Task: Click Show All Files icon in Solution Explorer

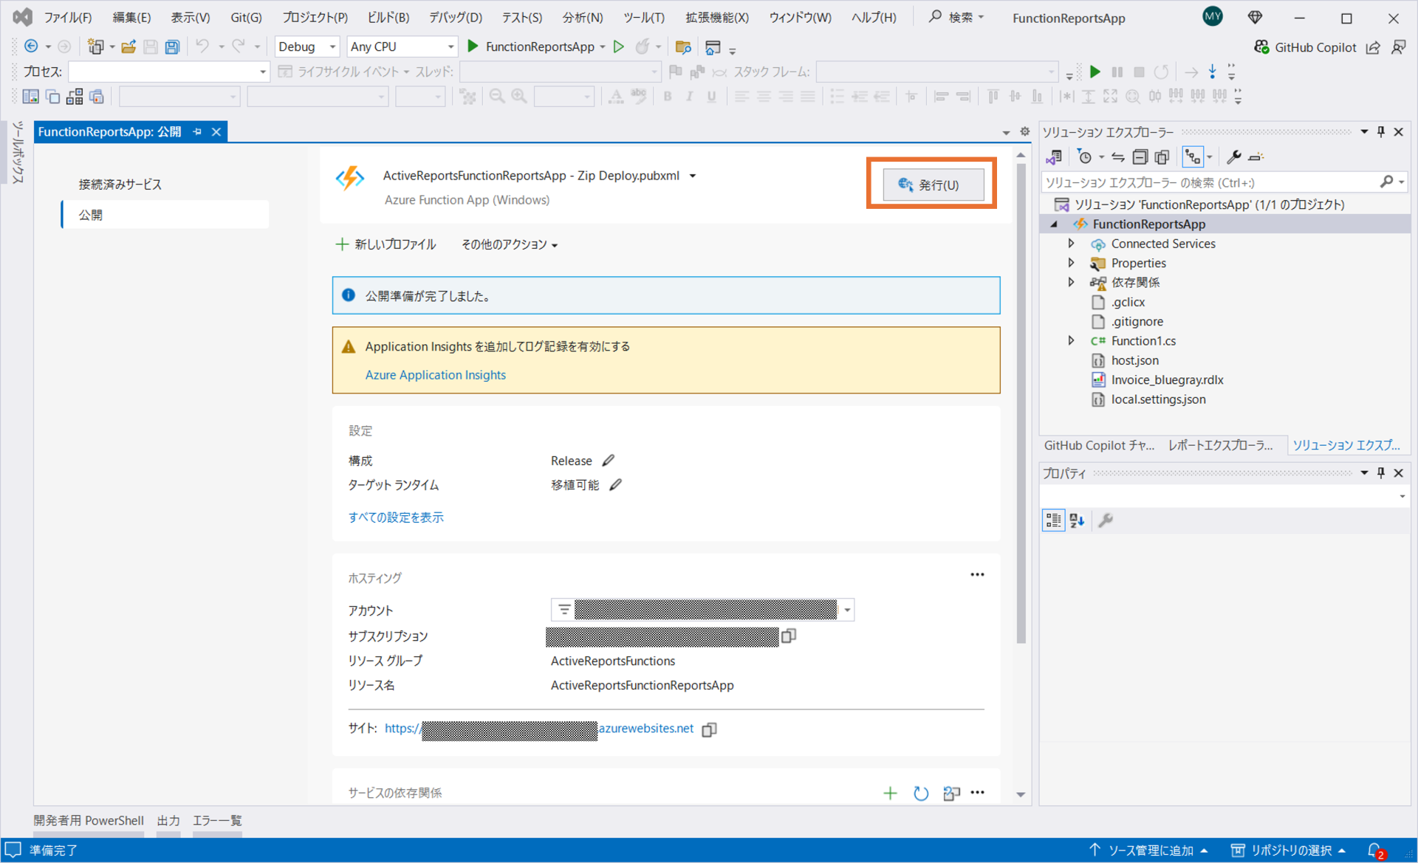Action: pyautogui.click(x=1162, y=157)
